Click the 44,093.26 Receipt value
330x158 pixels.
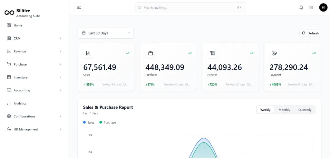pyautogui.click(x=225, y=67)
